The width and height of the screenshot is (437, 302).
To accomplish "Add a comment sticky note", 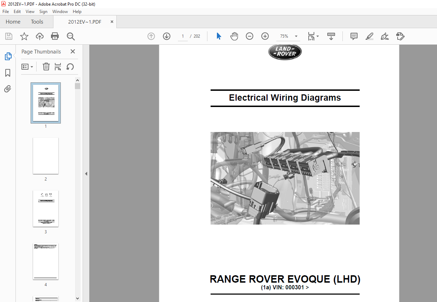I will tap(354, 36).
